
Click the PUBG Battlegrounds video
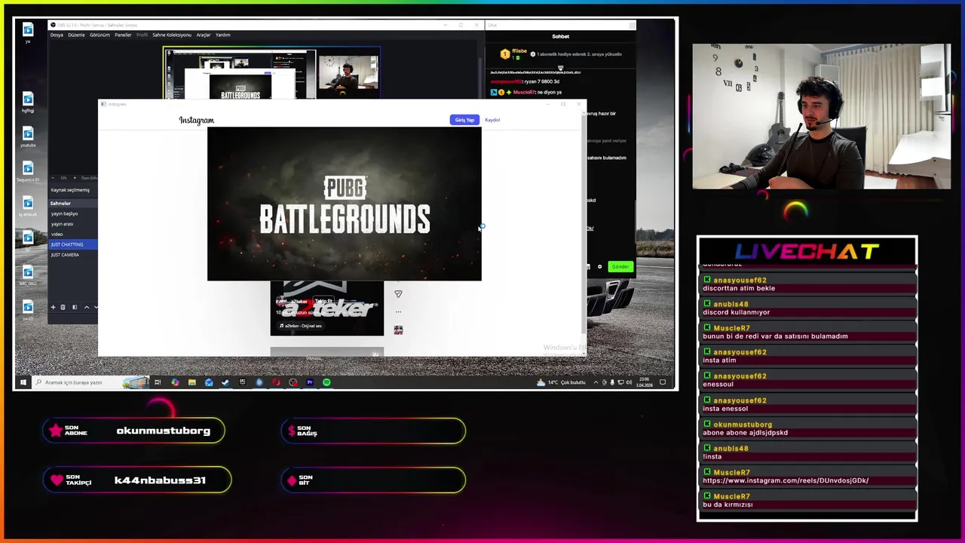pyautogui.click(x=345, y=204)
